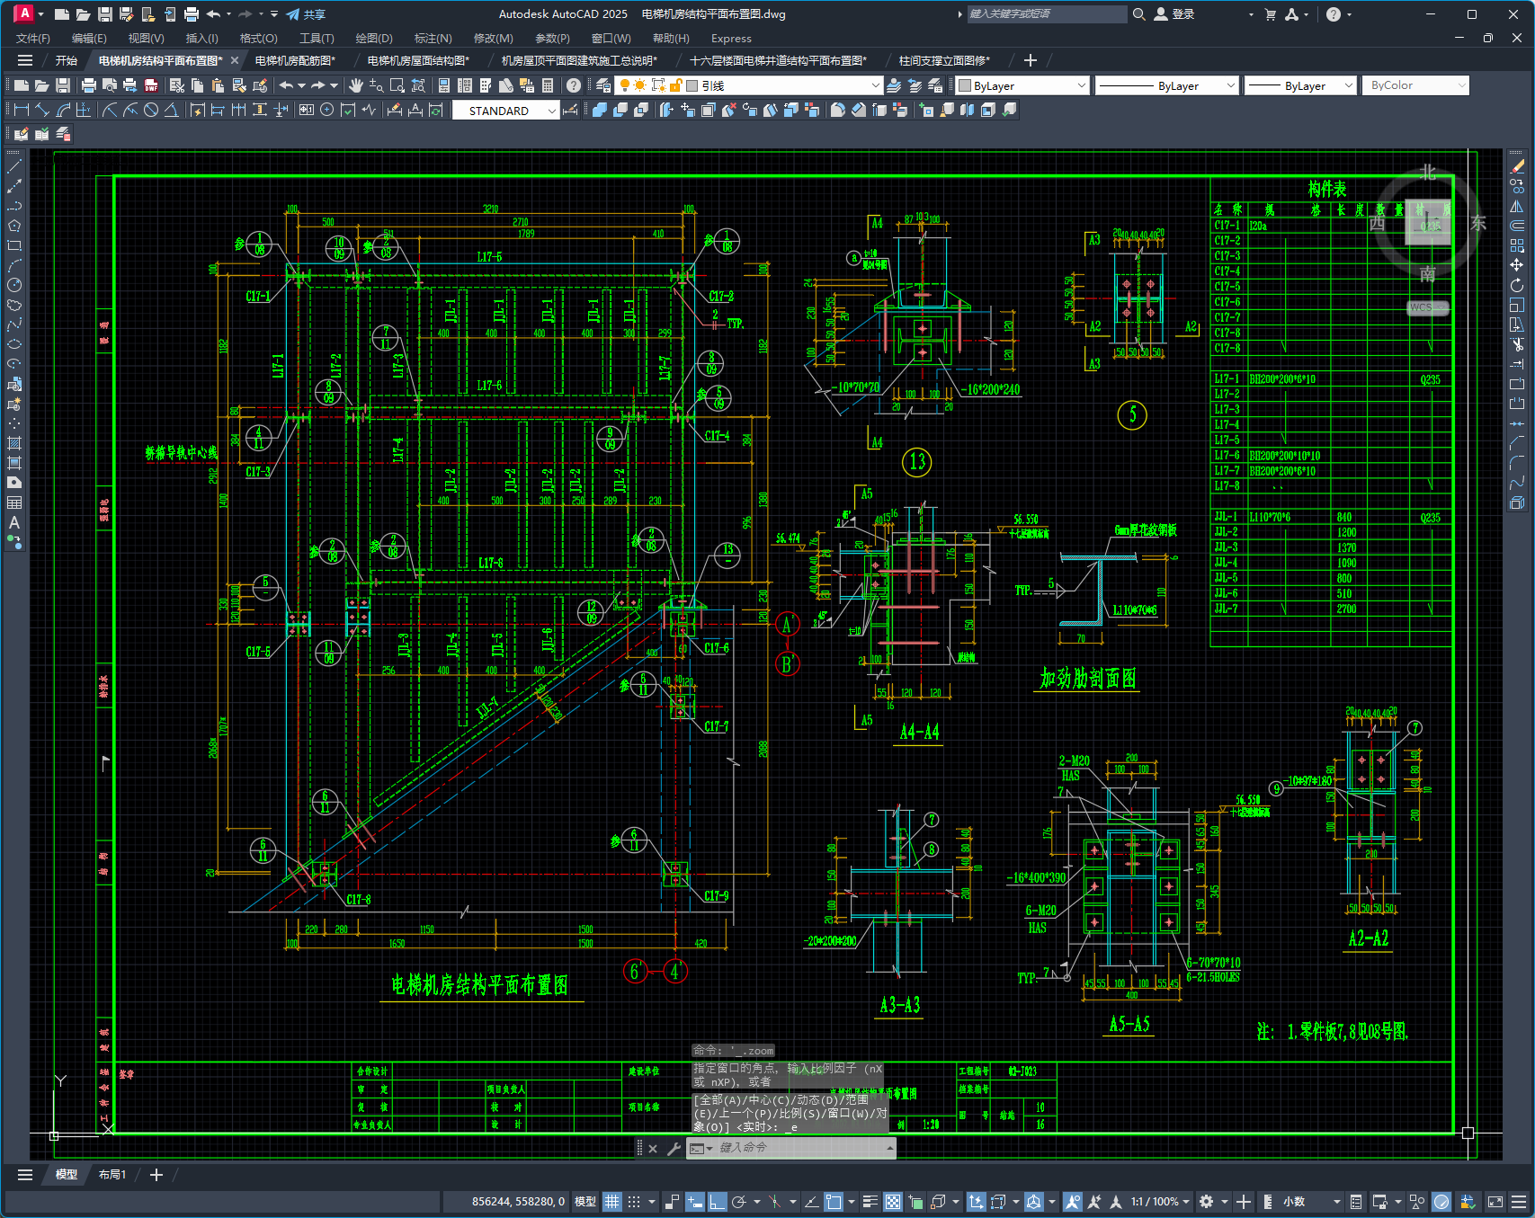1535x1218 pixels.
Task: Switch to 布局1 layout tab
Action: tap(112, 1174)
